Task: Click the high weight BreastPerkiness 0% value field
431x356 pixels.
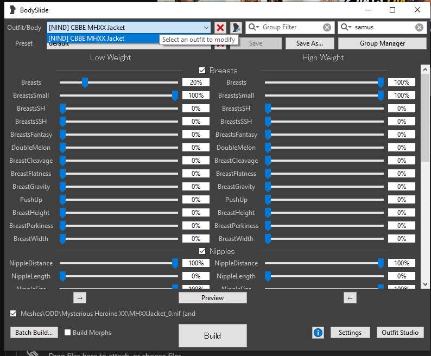Action: coord(402,226)
